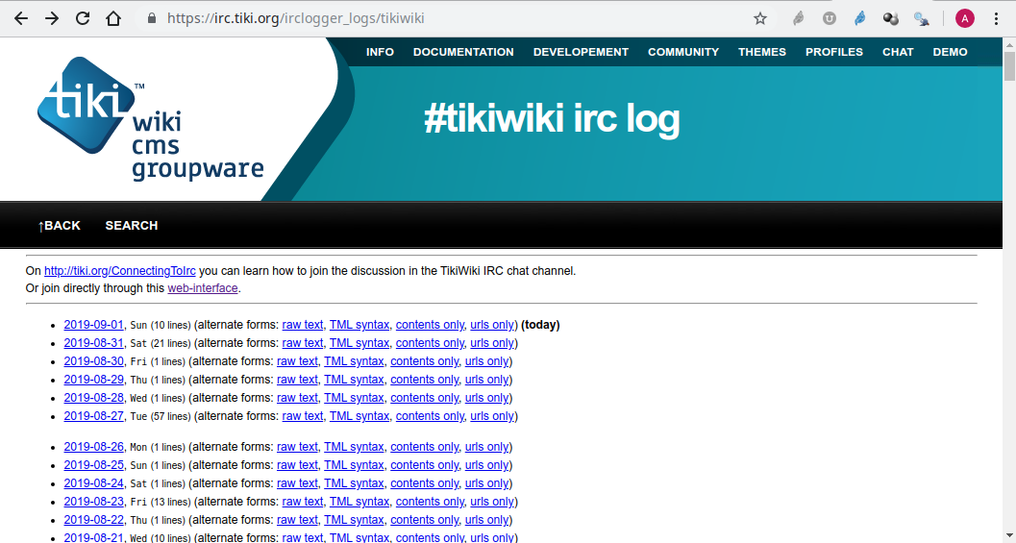Open the 2019-08-29 log
Viewport: 1016px width, 543px height.
coord(93,379)
